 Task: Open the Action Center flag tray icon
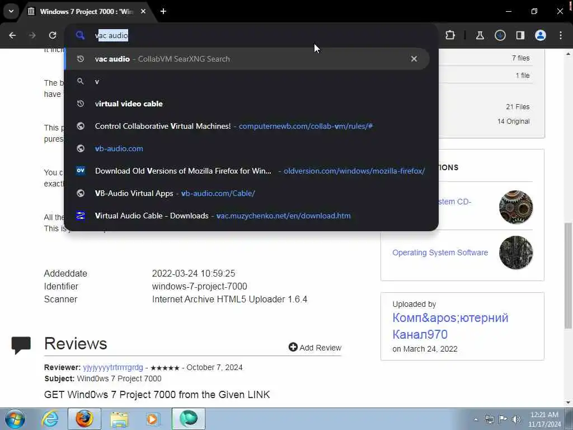tap(503, 419)
